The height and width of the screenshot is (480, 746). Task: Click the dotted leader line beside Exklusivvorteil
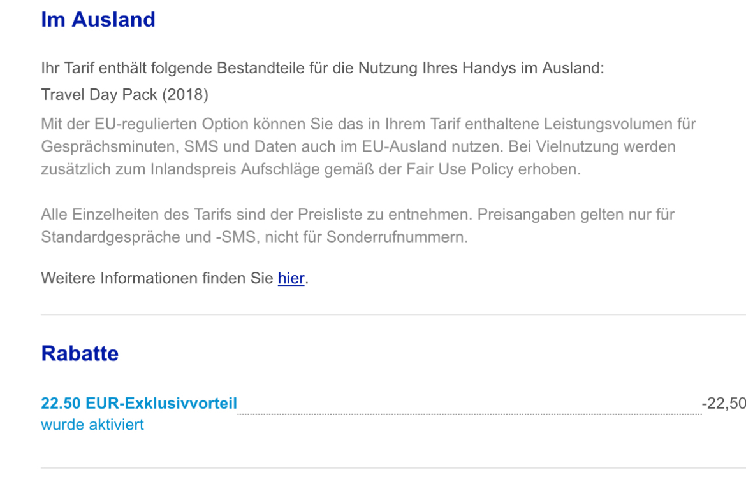click(x=469, y=414)
